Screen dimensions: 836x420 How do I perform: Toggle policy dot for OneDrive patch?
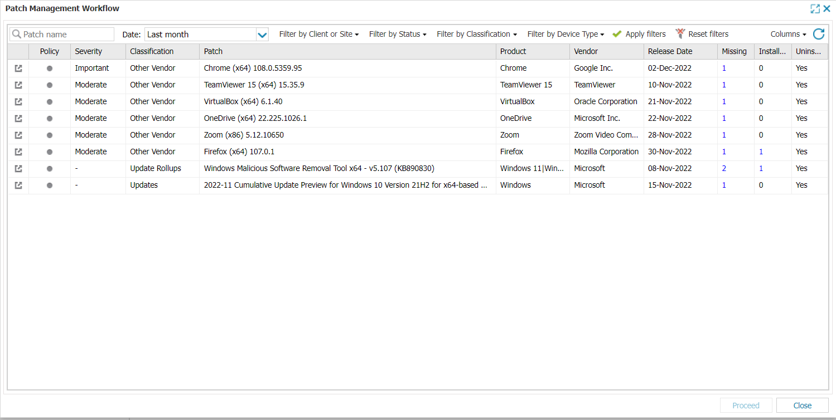point(50,118)
